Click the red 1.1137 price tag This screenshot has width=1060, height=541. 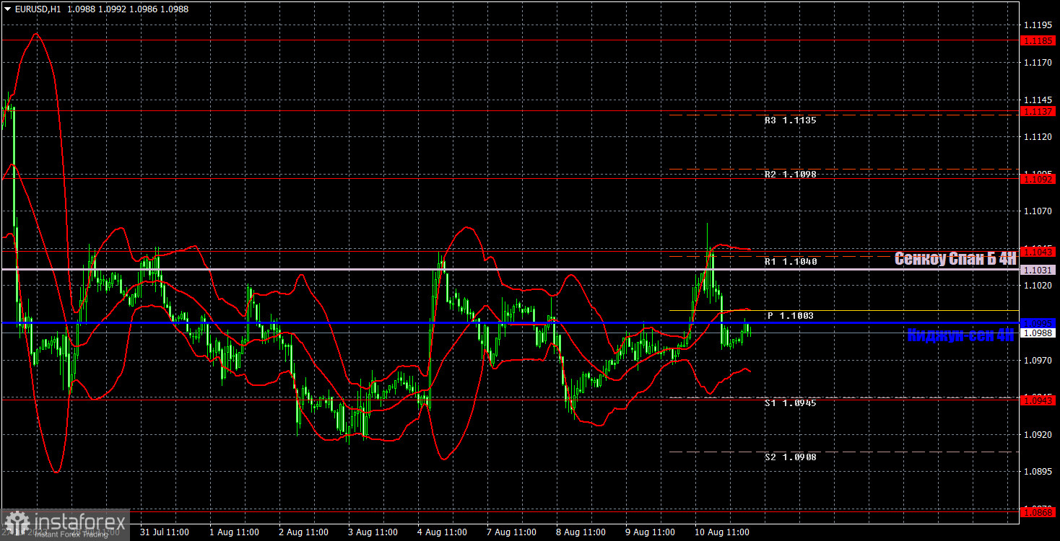click(x=1038, y=111)
